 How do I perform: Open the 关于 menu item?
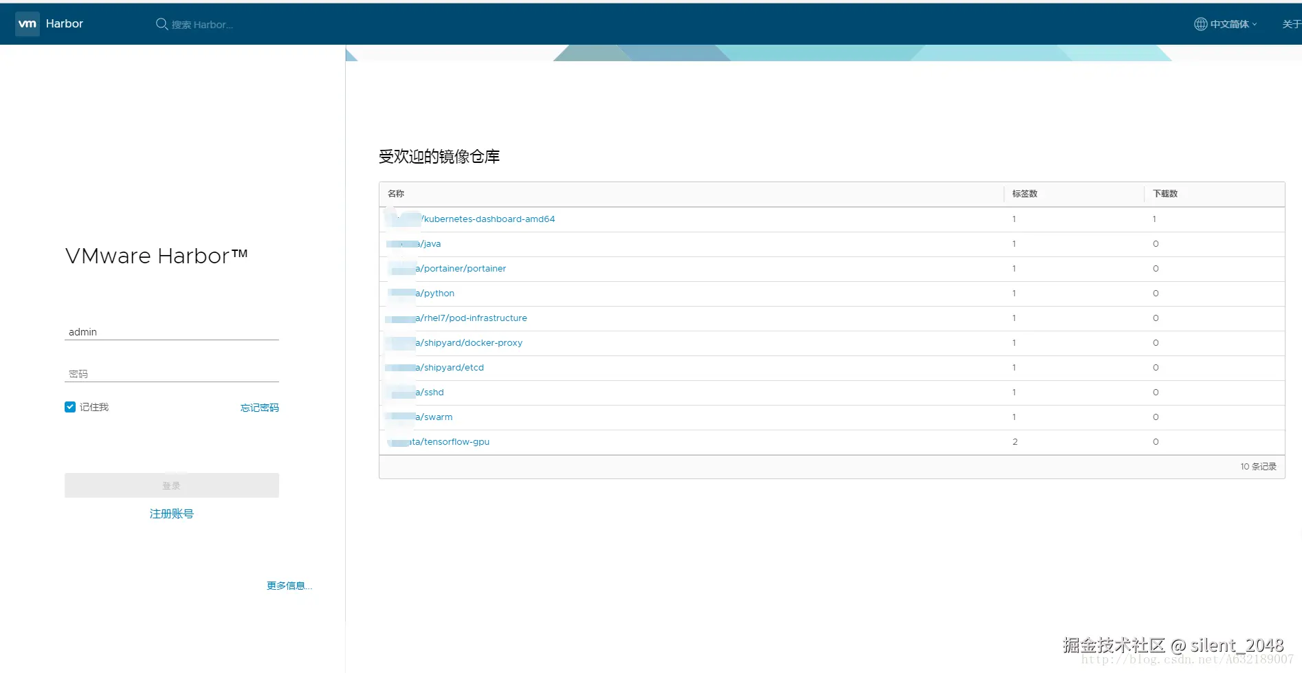[x=1292, y=24]
